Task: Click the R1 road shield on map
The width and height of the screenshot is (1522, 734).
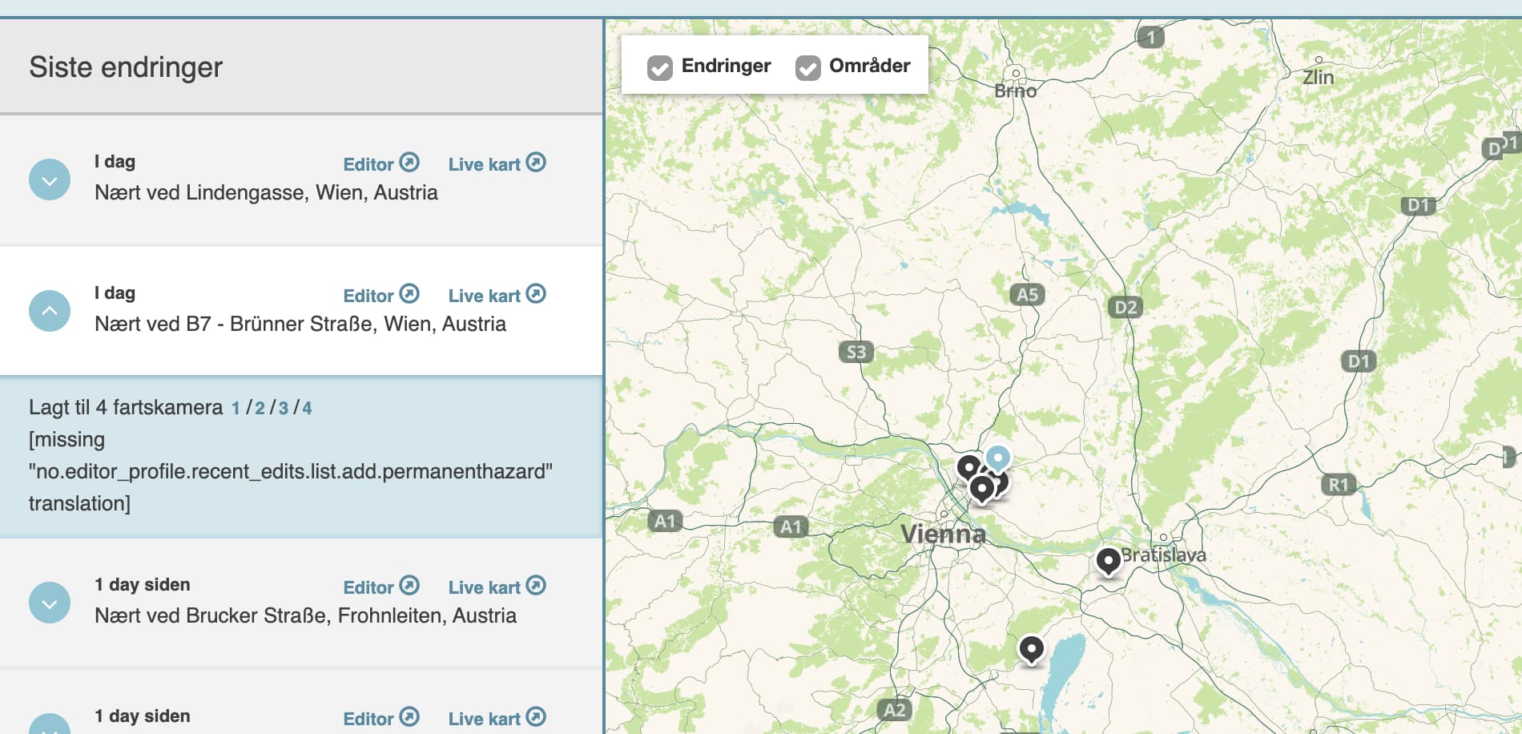Action: pos(1338,484)
